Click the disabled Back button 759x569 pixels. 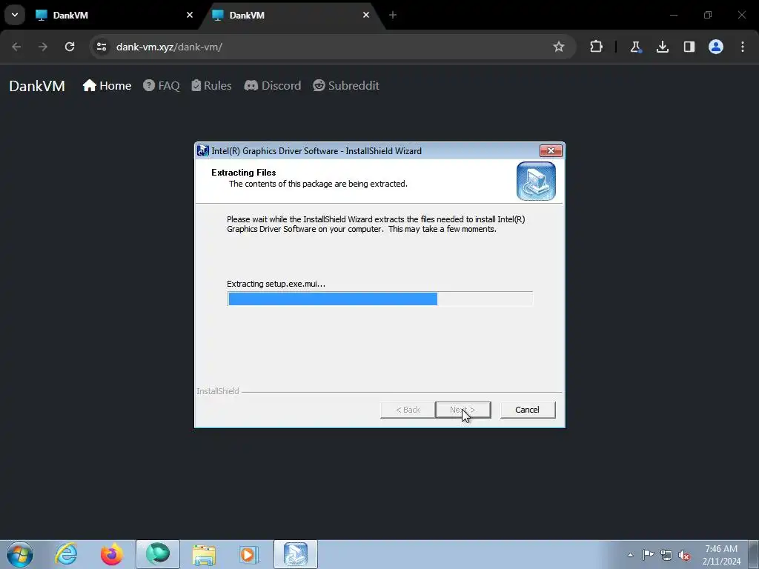pos(408,410)
